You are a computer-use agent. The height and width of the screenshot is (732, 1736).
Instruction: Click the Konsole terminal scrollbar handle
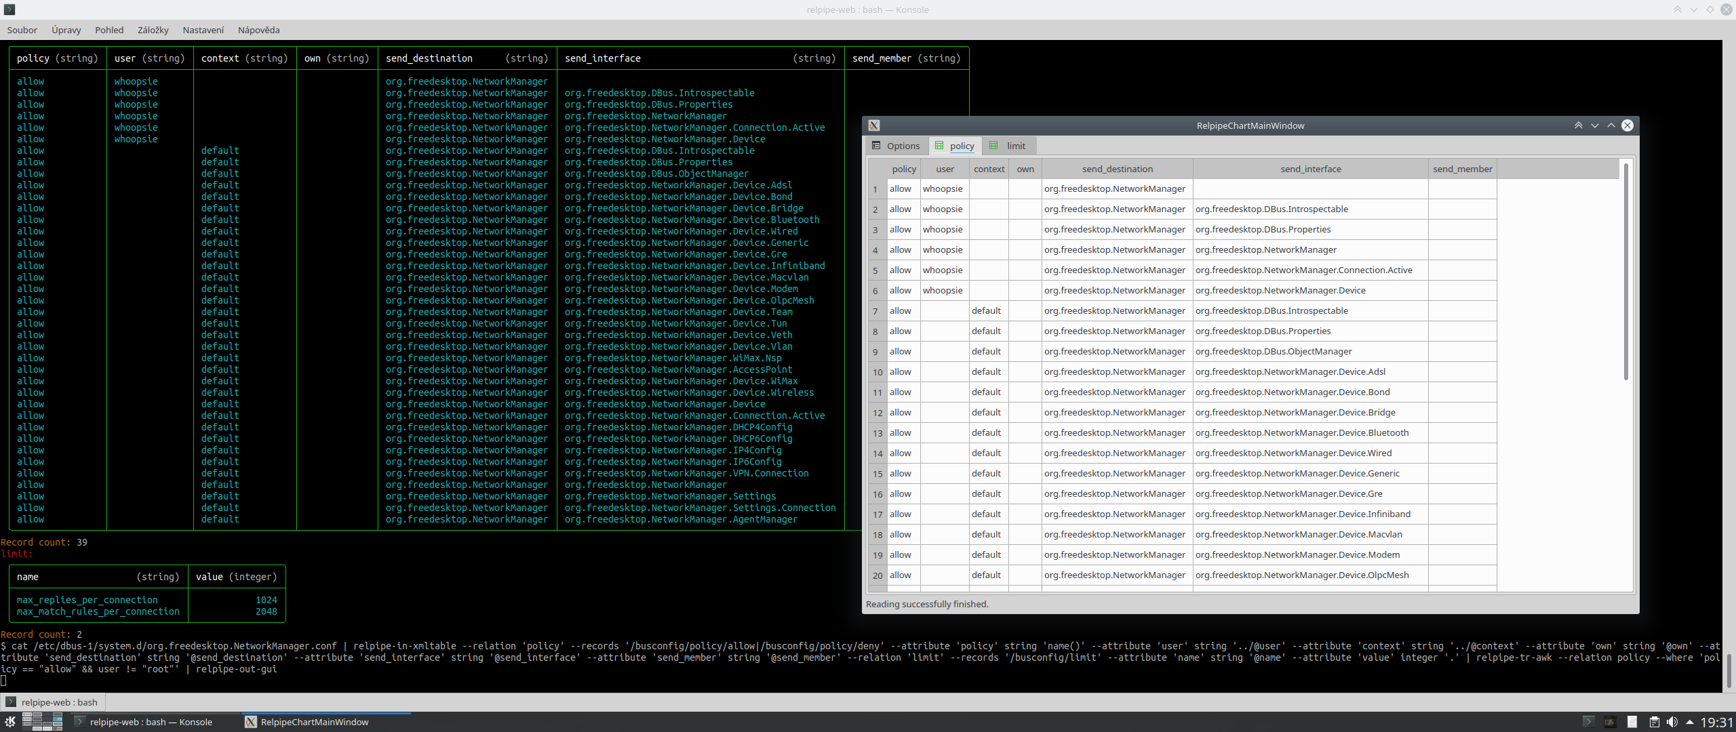(1729, 671)
